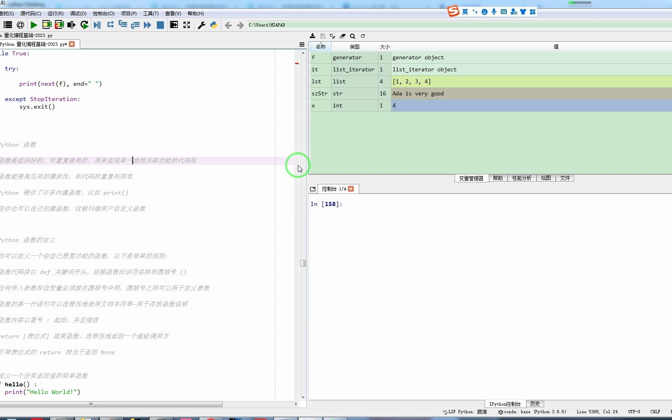Remove all variables with eraser icon
This screenshot has width=672, height=420.
[342, 36]
